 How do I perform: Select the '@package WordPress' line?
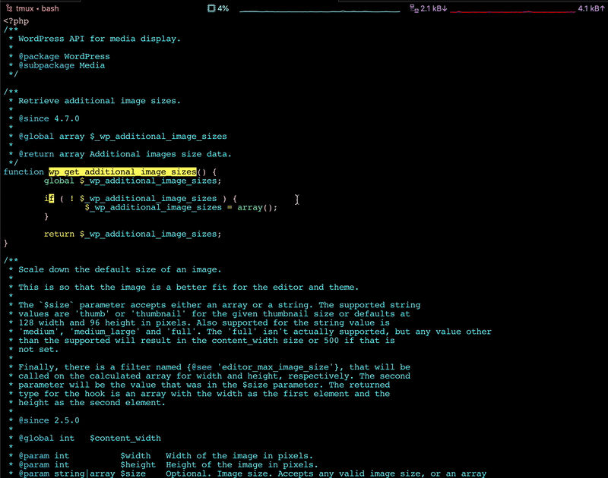pos(64,56)
